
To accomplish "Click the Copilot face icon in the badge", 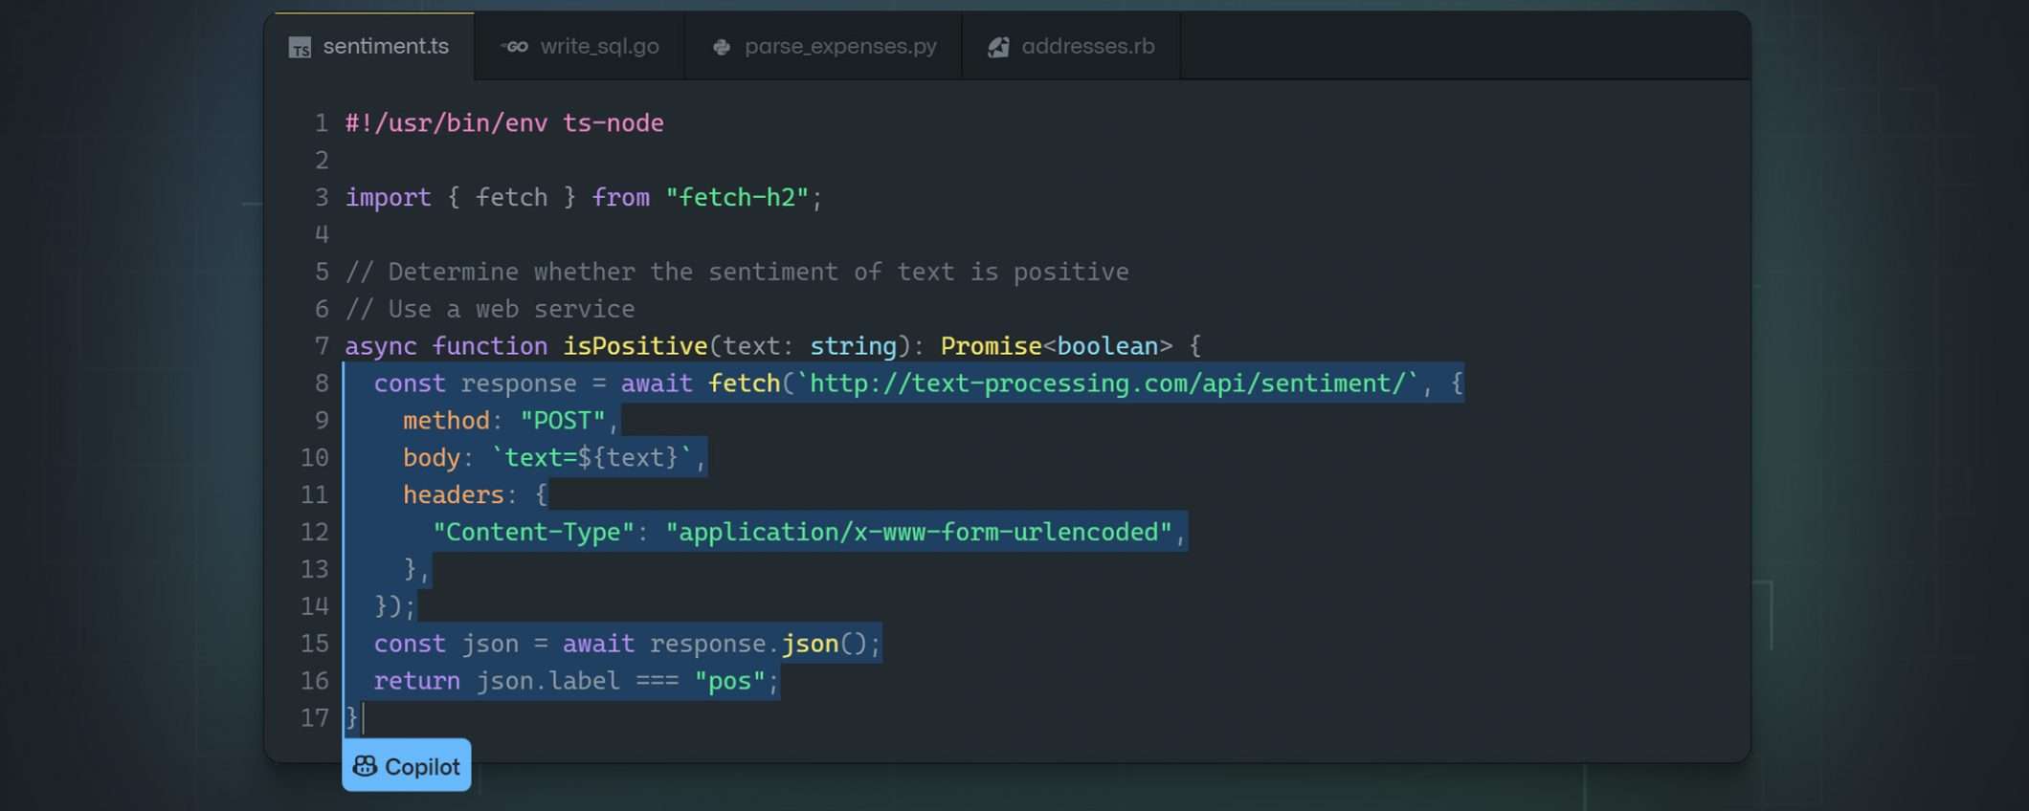I will [x=365, y=766].
